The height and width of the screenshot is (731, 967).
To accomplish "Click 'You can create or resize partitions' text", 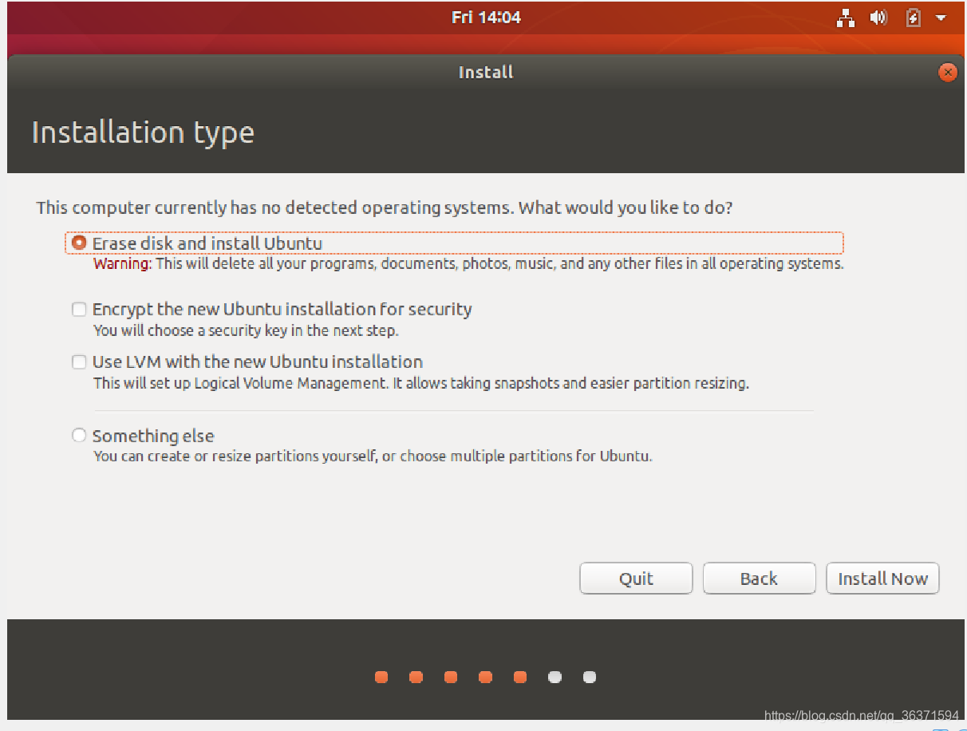I will point(373,457).
